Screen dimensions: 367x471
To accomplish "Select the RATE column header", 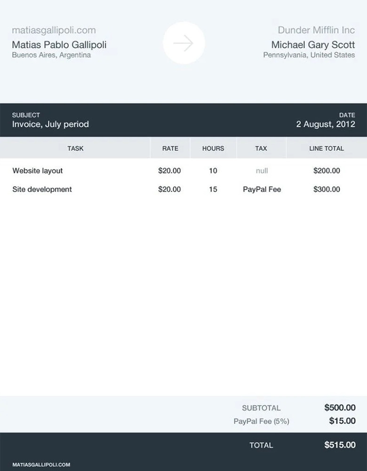I will (170, 148).
